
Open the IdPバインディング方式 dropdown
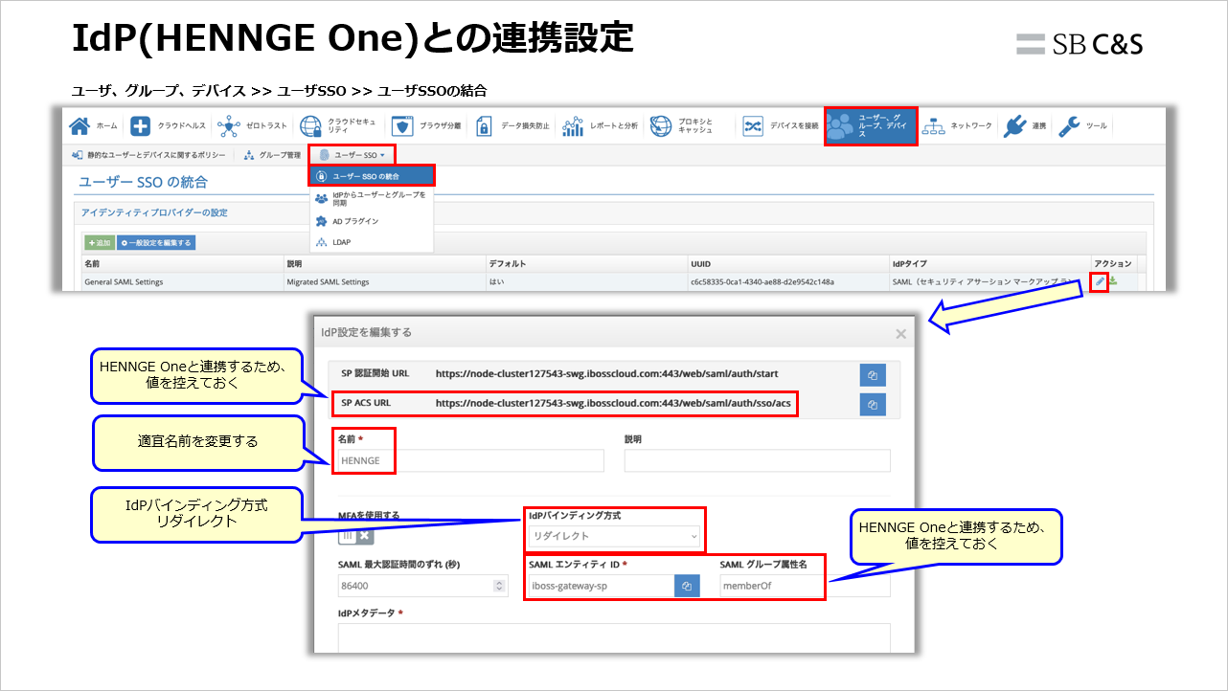614,536
